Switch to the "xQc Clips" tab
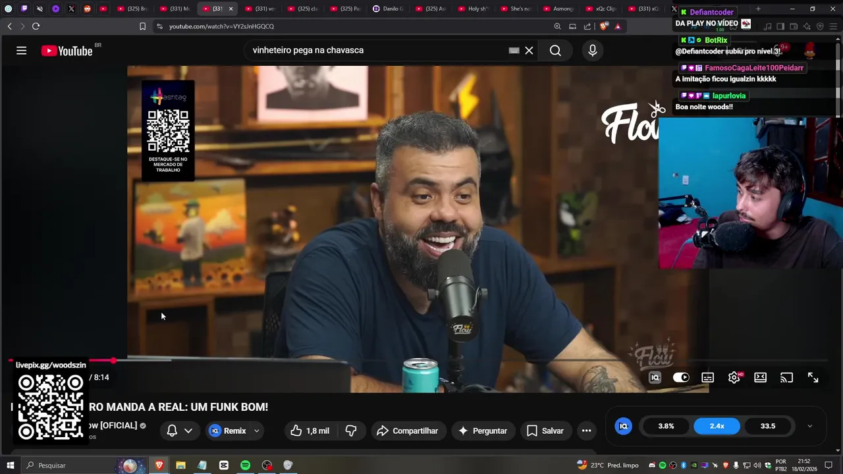Screen dimensions: 843x474 pyautogui.click(x=603, y=9)
